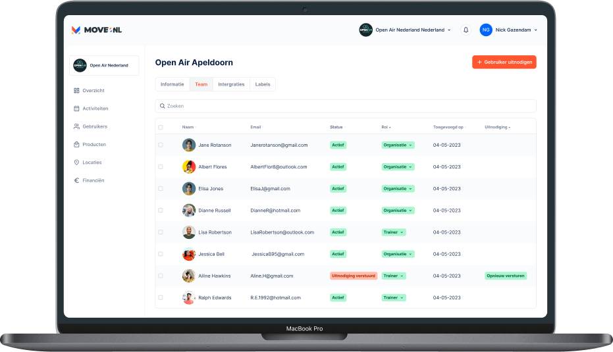The image size is (613, 352).
Task: Switch to the Labels tab
Action: [262, 84]
